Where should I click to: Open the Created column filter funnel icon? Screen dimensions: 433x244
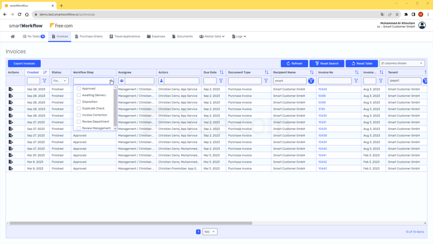point(44,81)
